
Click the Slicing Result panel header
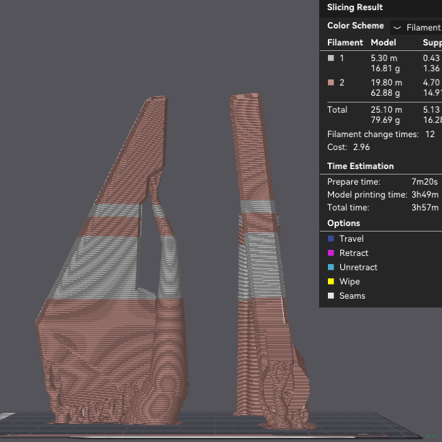(355, 7)
